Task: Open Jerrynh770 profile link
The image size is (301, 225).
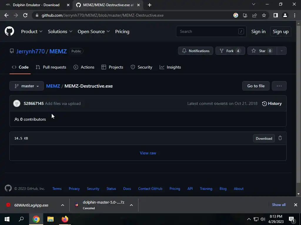Action: [31, 51]
